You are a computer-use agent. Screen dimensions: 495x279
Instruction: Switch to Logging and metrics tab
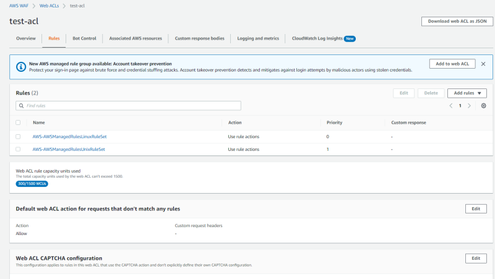258,38
